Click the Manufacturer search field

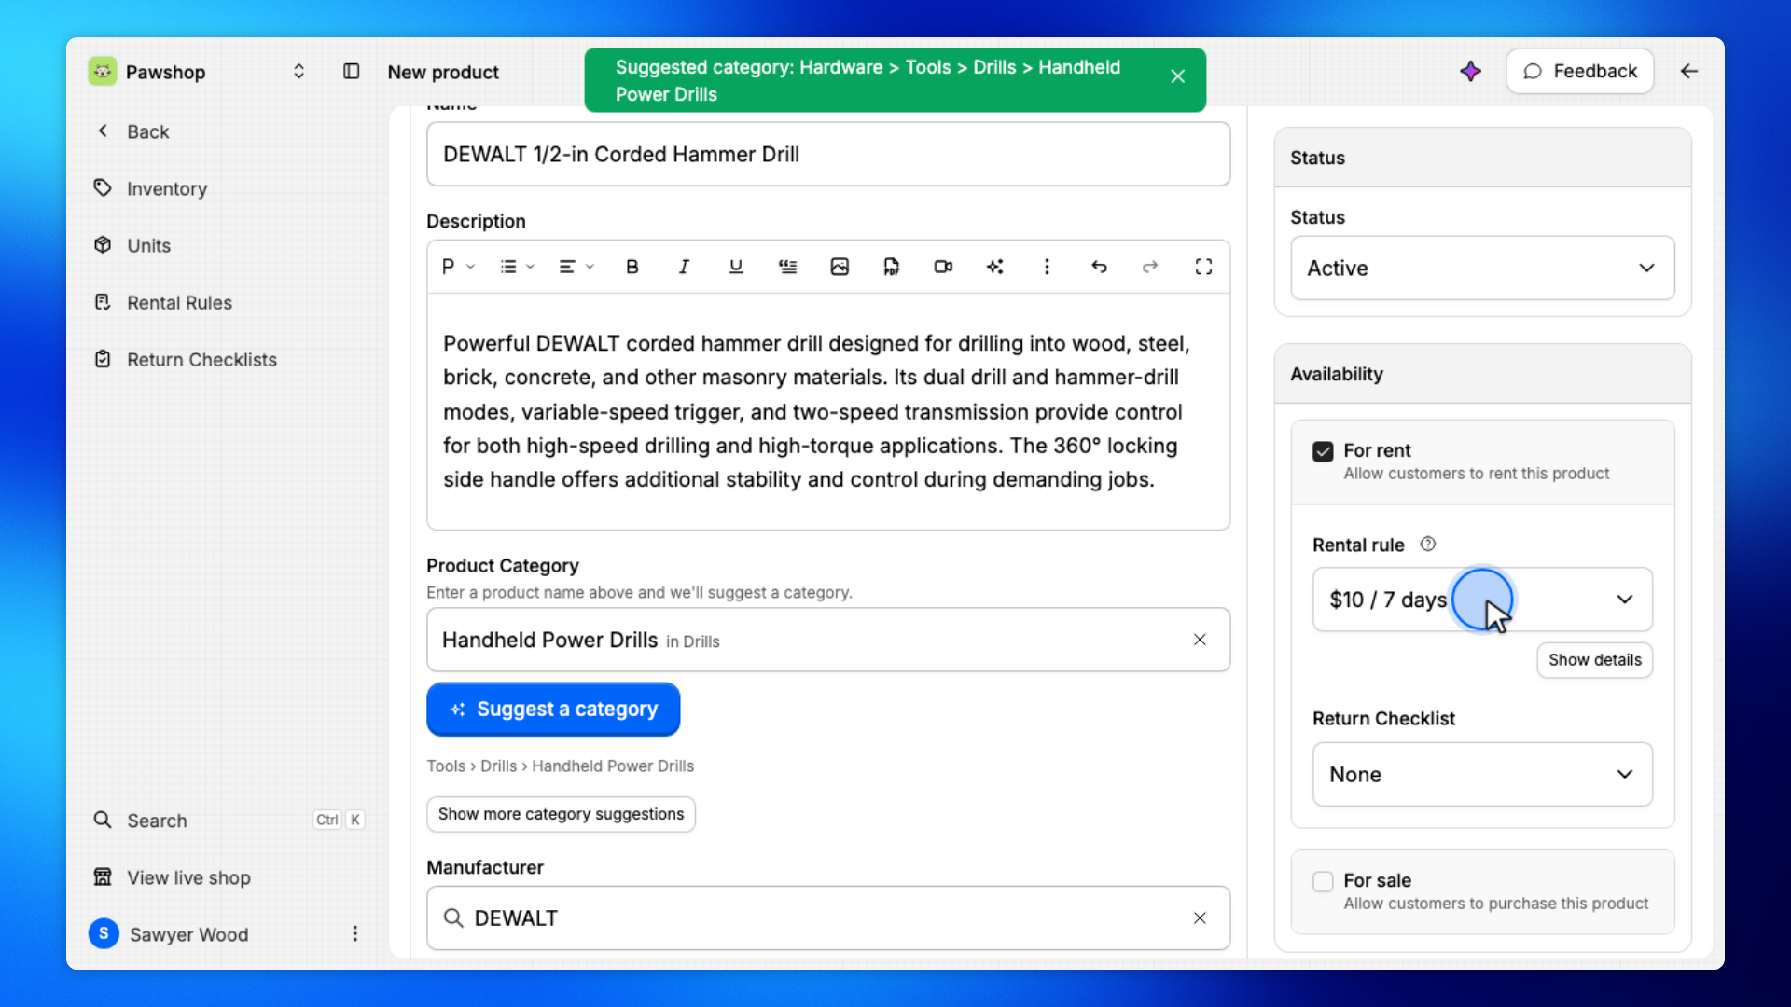pos(828,918)
